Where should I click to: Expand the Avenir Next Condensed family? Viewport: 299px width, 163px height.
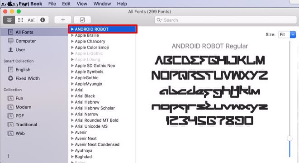click(x=72, y=144)
